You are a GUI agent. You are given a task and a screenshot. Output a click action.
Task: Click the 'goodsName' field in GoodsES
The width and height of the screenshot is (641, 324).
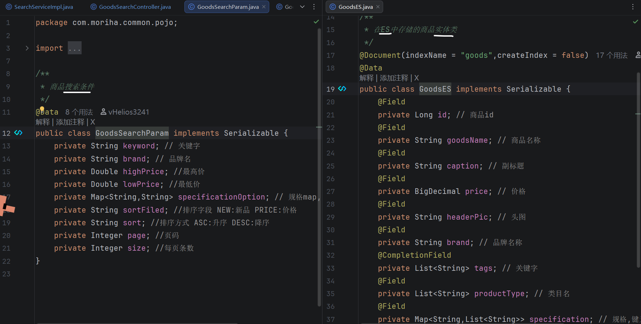[x=467, y=140]
